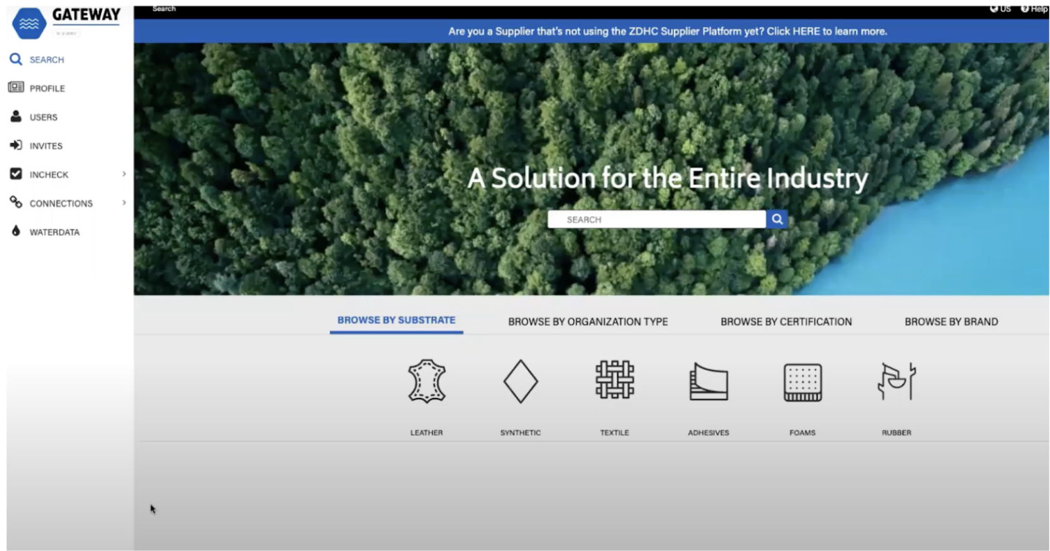Click the Gateway hexagon logo
Viewport: 1050px width, 551px height.
click(x=29, y=24)
